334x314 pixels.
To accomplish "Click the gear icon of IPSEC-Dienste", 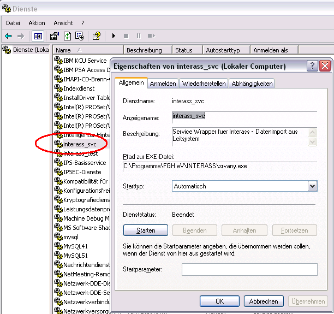I will pyautogui.click(x=58, y=171).
